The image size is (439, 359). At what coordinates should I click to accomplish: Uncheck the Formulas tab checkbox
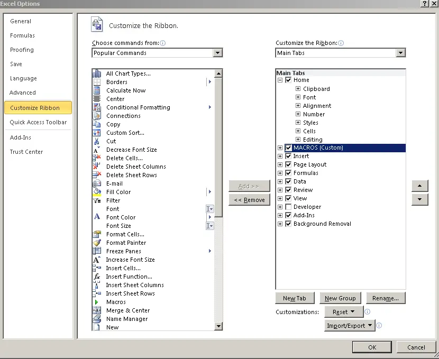click(x=288, y=173)
